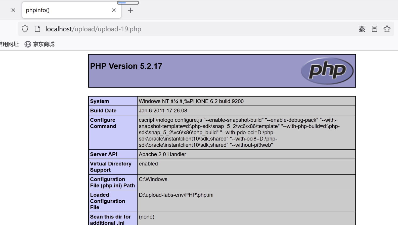The height and width of the screenshot is (226, 398).
Task: Click the PHP logo image
Action: click(x=327, y=71)
